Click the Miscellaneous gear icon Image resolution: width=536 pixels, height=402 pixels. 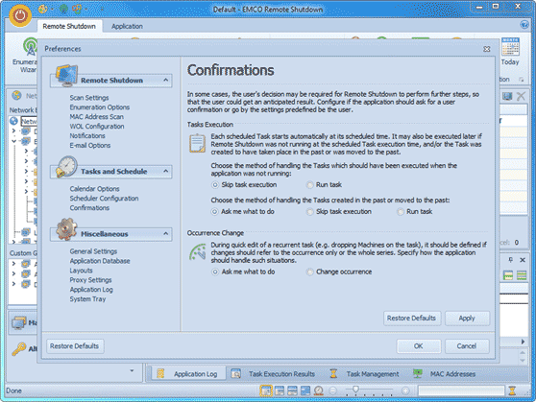[66, 229]
